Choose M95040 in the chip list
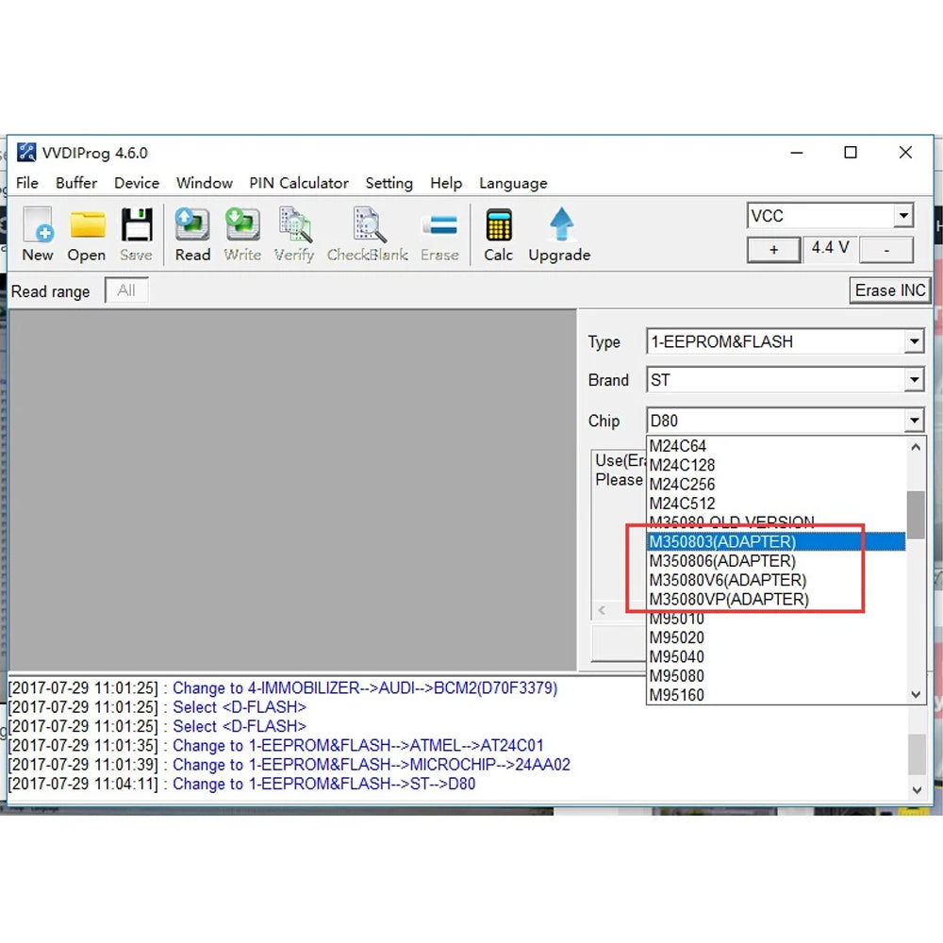The width and height of the screenshot is (943, 943). tap(677, 656)
